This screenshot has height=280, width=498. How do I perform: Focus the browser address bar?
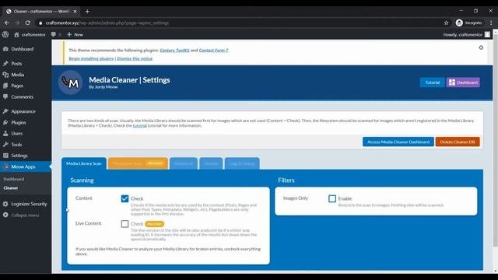[238, 23]
